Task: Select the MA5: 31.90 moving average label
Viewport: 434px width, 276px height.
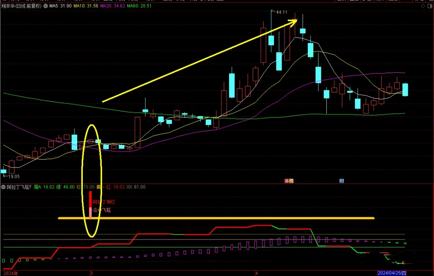Action: (60, 6)
